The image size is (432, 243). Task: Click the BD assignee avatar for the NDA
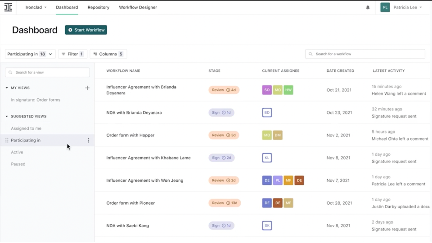coord(266,112)
